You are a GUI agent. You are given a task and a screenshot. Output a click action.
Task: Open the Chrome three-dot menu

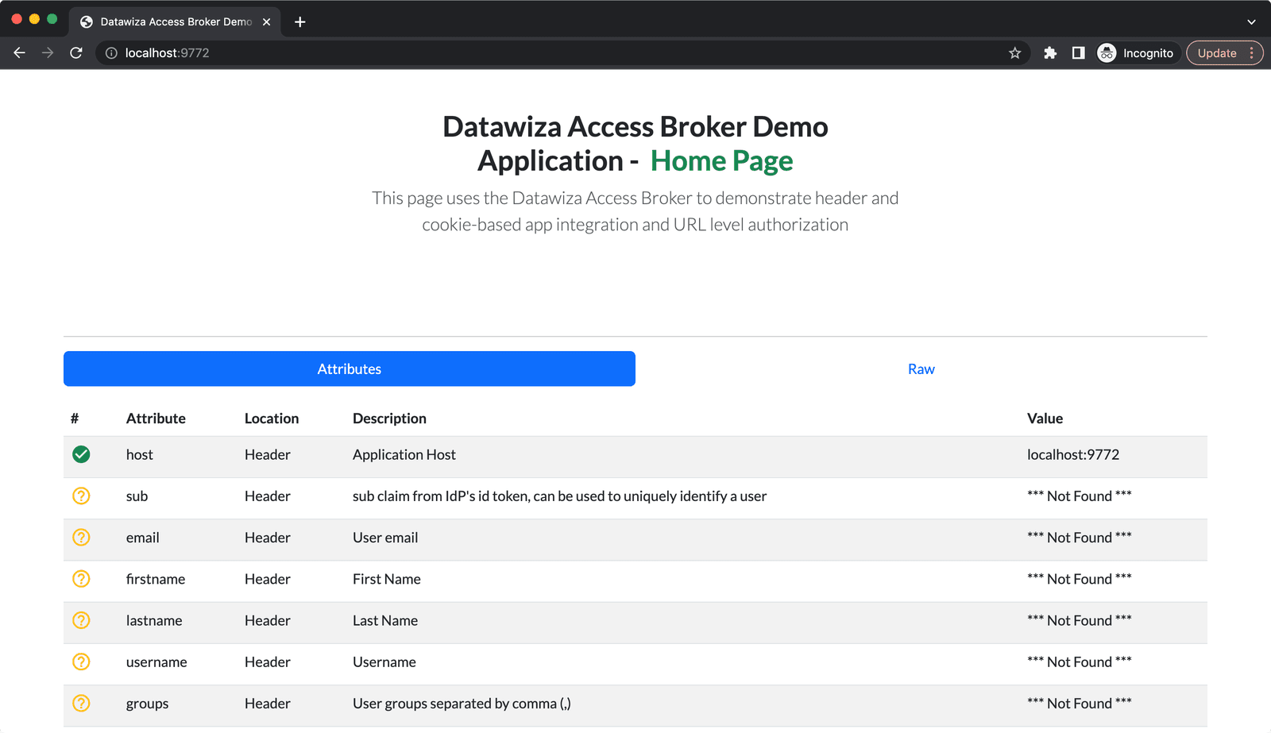(x=1252, y=53)
